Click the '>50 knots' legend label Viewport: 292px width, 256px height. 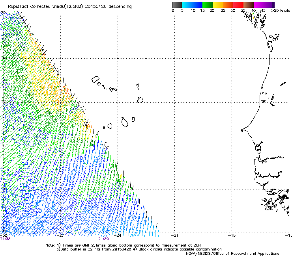coord(281,11)
